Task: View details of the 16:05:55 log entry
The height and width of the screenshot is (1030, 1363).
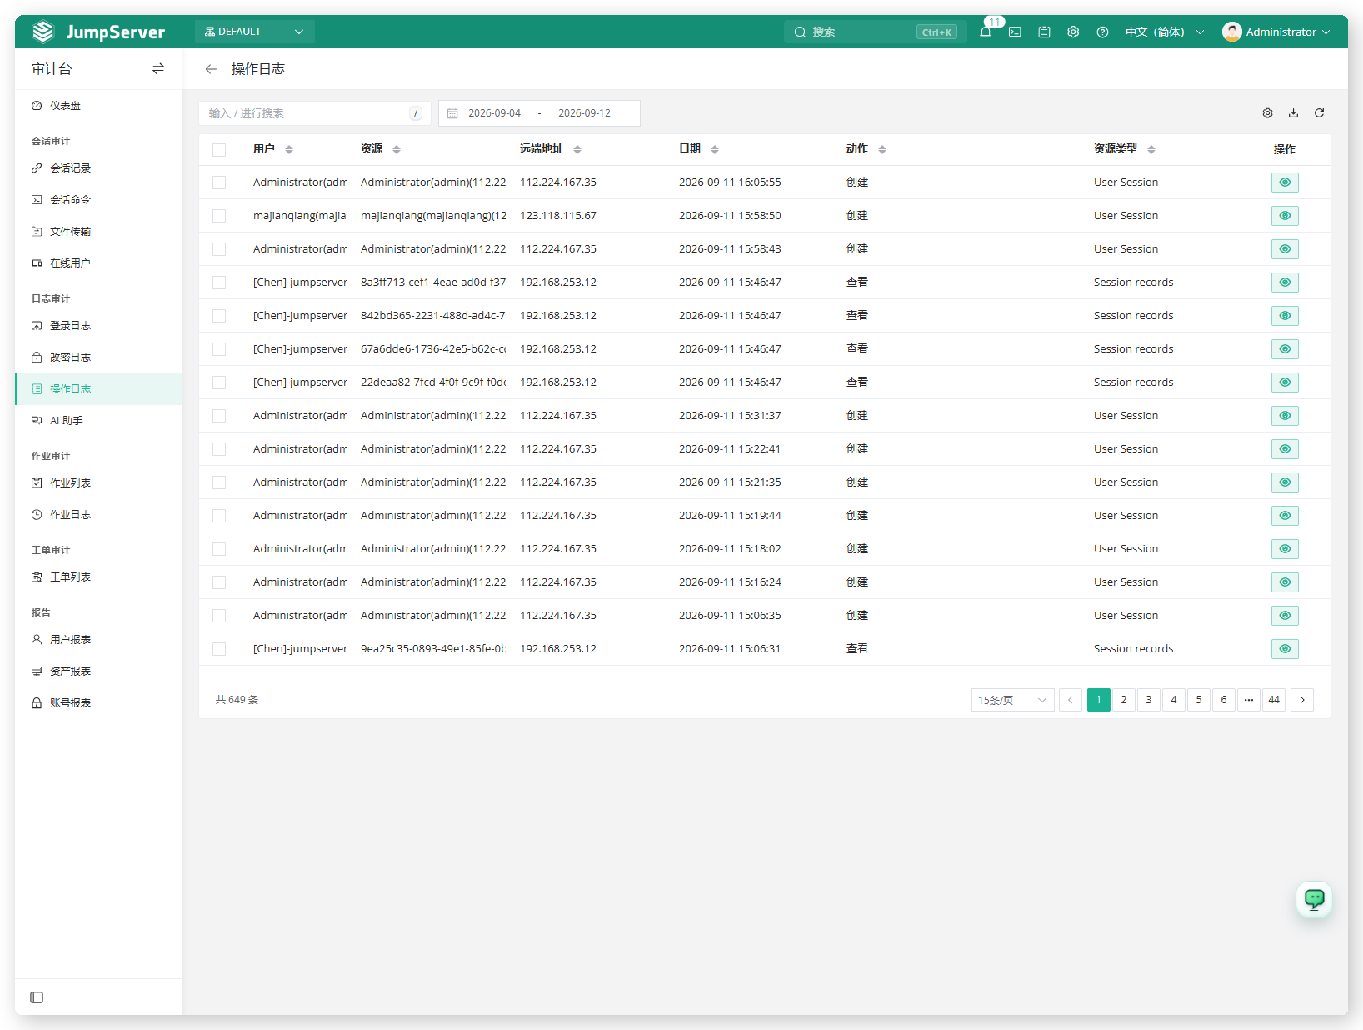Action: click(x=1285, y=182)
